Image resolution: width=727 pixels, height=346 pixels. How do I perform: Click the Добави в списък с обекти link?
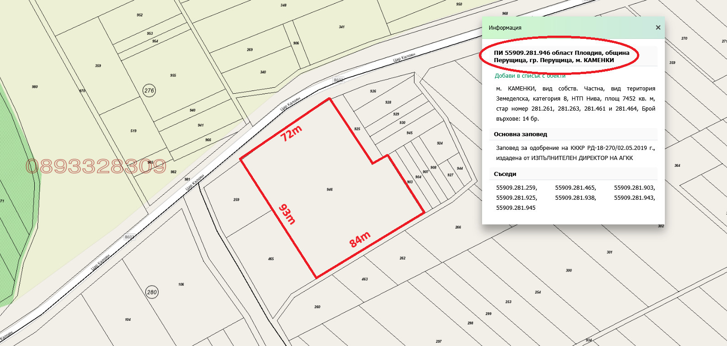coord(530,76)
